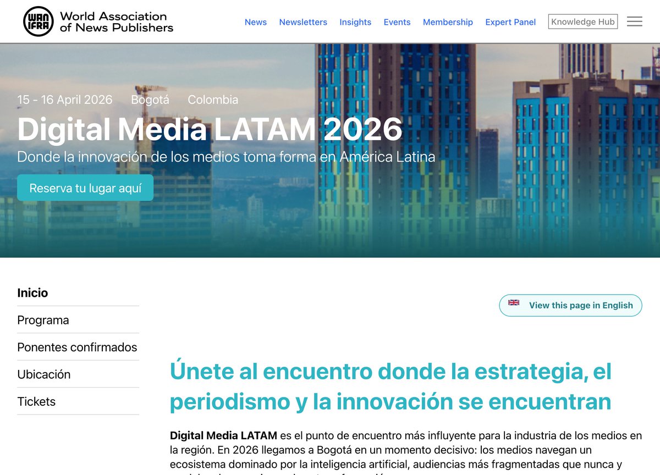The width and height of the screenshot is (660, 475).
Task: Click the Digital Media LATAM 2026 title
Action: (x=210, y=129)
